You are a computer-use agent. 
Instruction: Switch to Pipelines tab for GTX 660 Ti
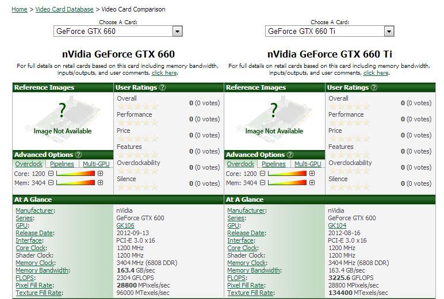(274, 164)
